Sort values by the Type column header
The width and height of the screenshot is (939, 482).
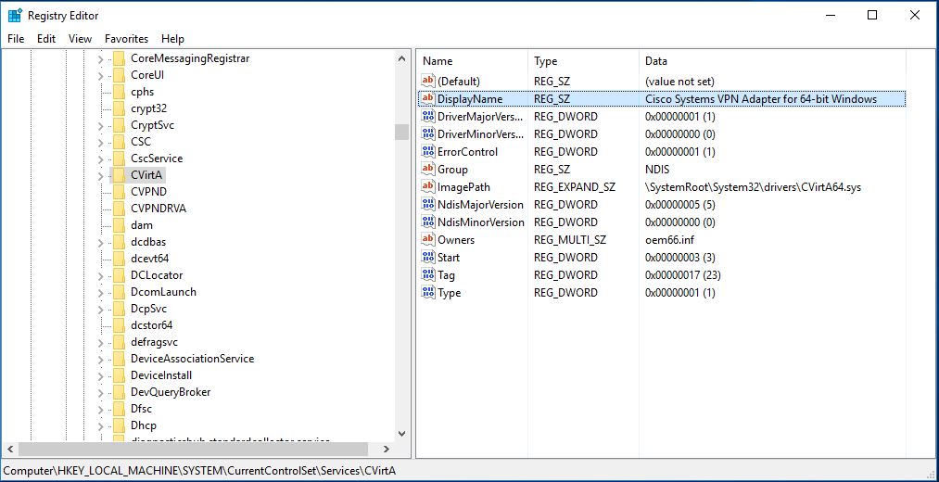click(583, 61)
